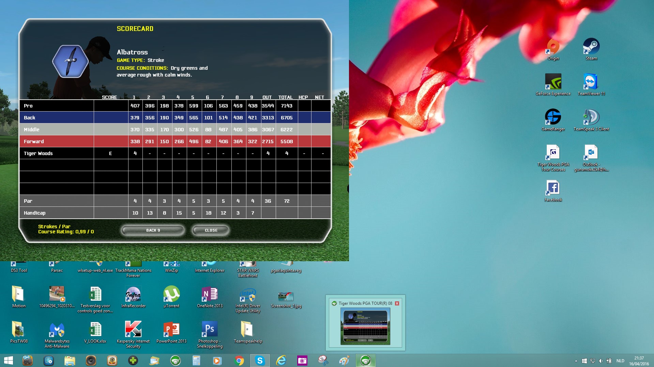This screenshot has width=654, height=367.
Task: Click the Forward tee row label
Action: [34, 141]
